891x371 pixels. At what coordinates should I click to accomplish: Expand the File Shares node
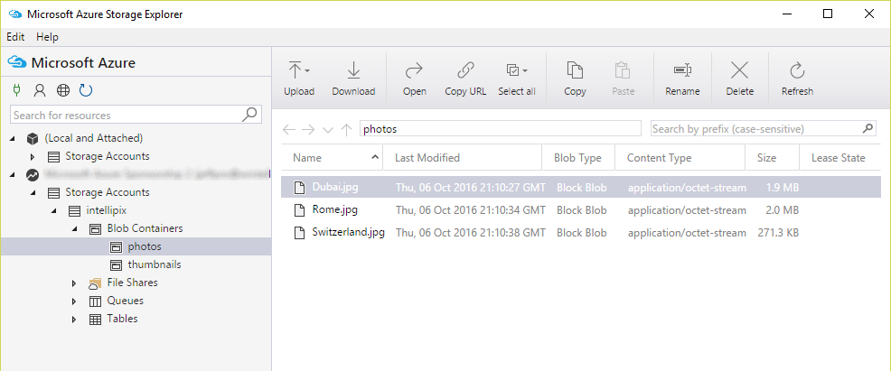pyautogui.click(x=74, y=283)
